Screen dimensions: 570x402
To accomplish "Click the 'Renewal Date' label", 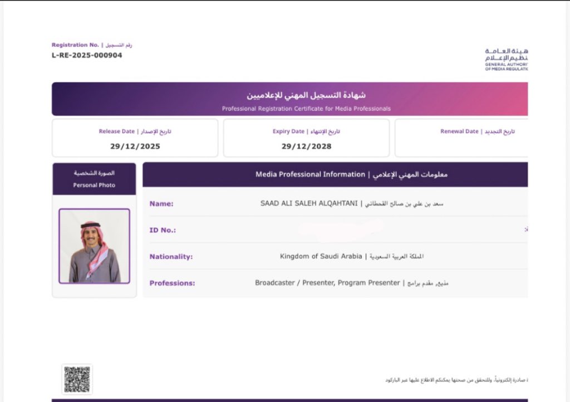I will click(x=459, y=131).
